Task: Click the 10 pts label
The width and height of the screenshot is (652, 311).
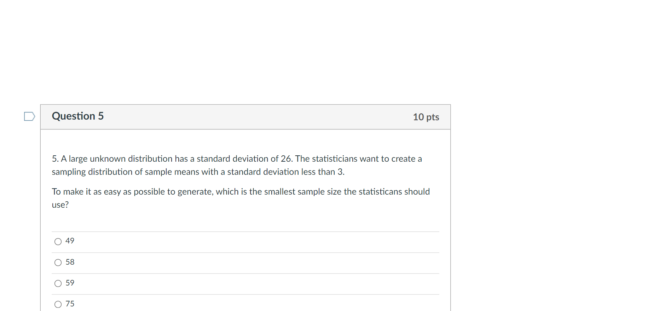Action: (x=426, y=117)
